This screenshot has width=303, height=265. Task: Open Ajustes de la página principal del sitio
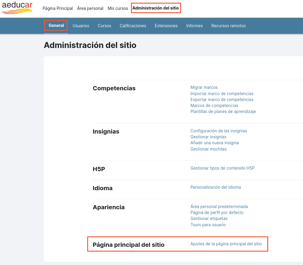(x=226, y=244)
